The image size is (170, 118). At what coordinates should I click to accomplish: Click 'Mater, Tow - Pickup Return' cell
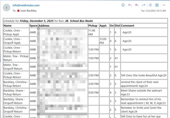(16, 58)
